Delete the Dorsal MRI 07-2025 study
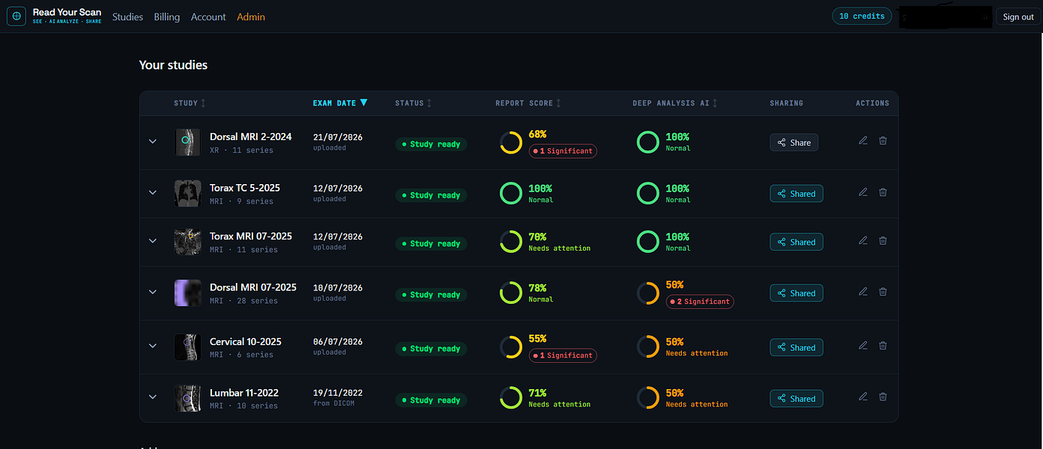 point(883,292)
